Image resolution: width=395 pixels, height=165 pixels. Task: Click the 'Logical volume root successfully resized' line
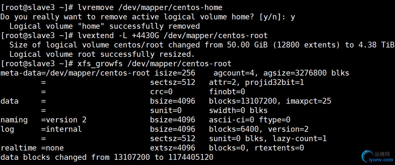102,54
